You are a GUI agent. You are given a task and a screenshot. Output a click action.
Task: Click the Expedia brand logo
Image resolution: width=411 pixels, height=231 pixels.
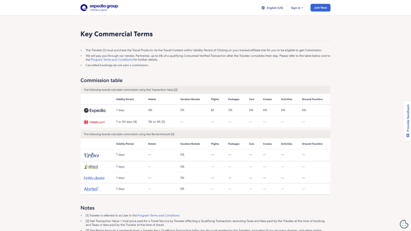(x=95, y=111)
